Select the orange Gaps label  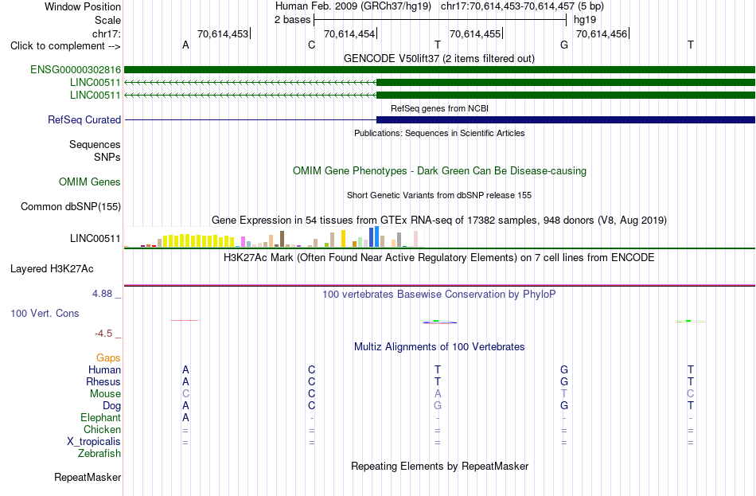108,357
